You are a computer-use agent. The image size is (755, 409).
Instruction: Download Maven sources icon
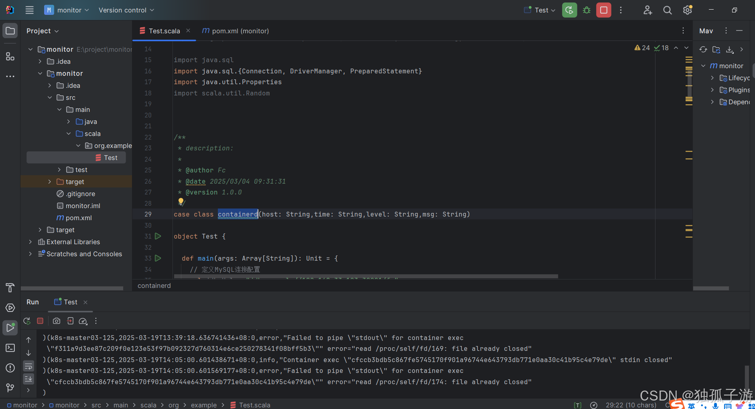point(730,49)
